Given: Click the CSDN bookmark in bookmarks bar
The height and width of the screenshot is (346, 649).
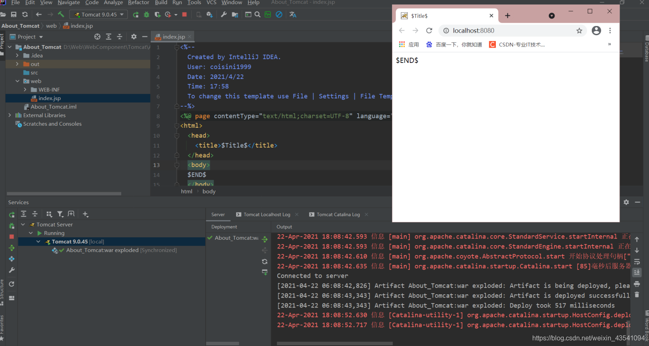Looking at the screenshot, I should point(517,45).
